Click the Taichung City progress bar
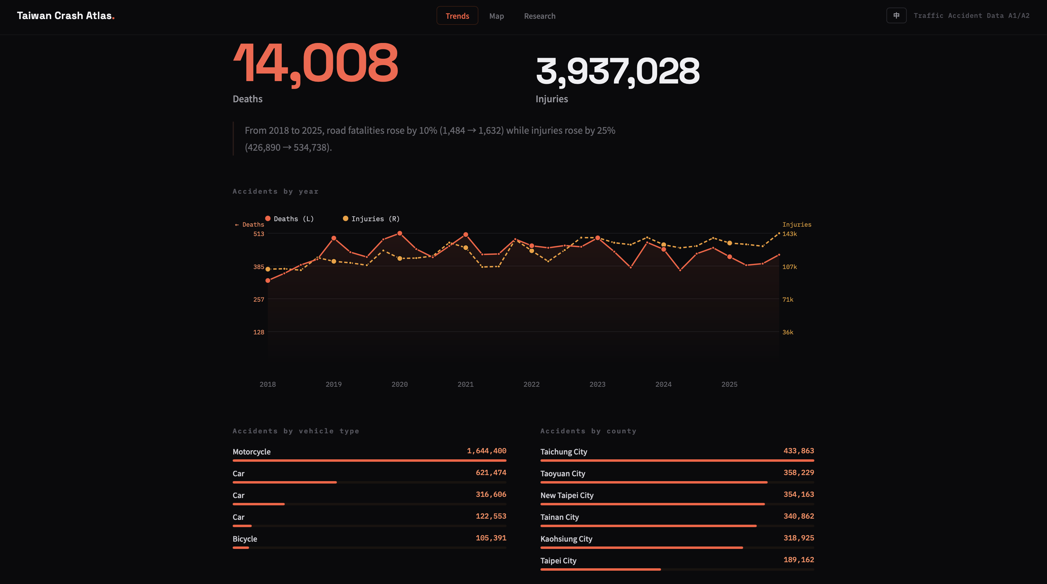Viewport: 1047px width, 584px height. click(677, 460)
